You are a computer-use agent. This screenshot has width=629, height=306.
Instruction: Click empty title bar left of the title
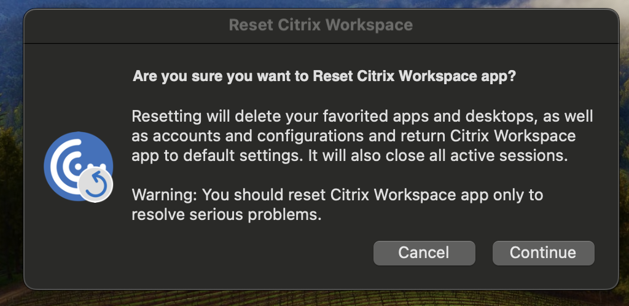coord(123,25)
